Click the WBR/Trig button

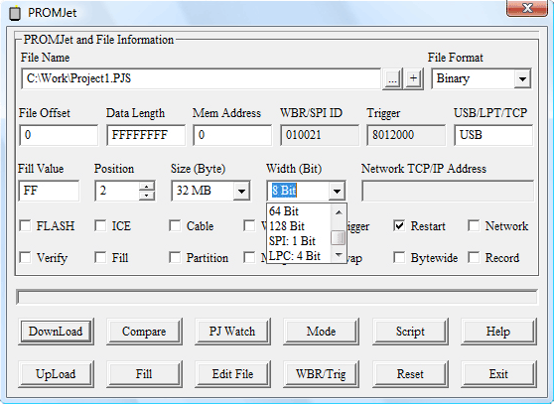[321, 374]
